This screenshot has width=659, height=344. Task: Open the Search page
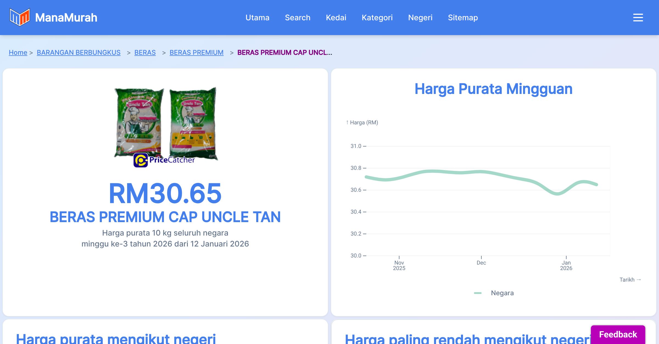coord(298,18)
